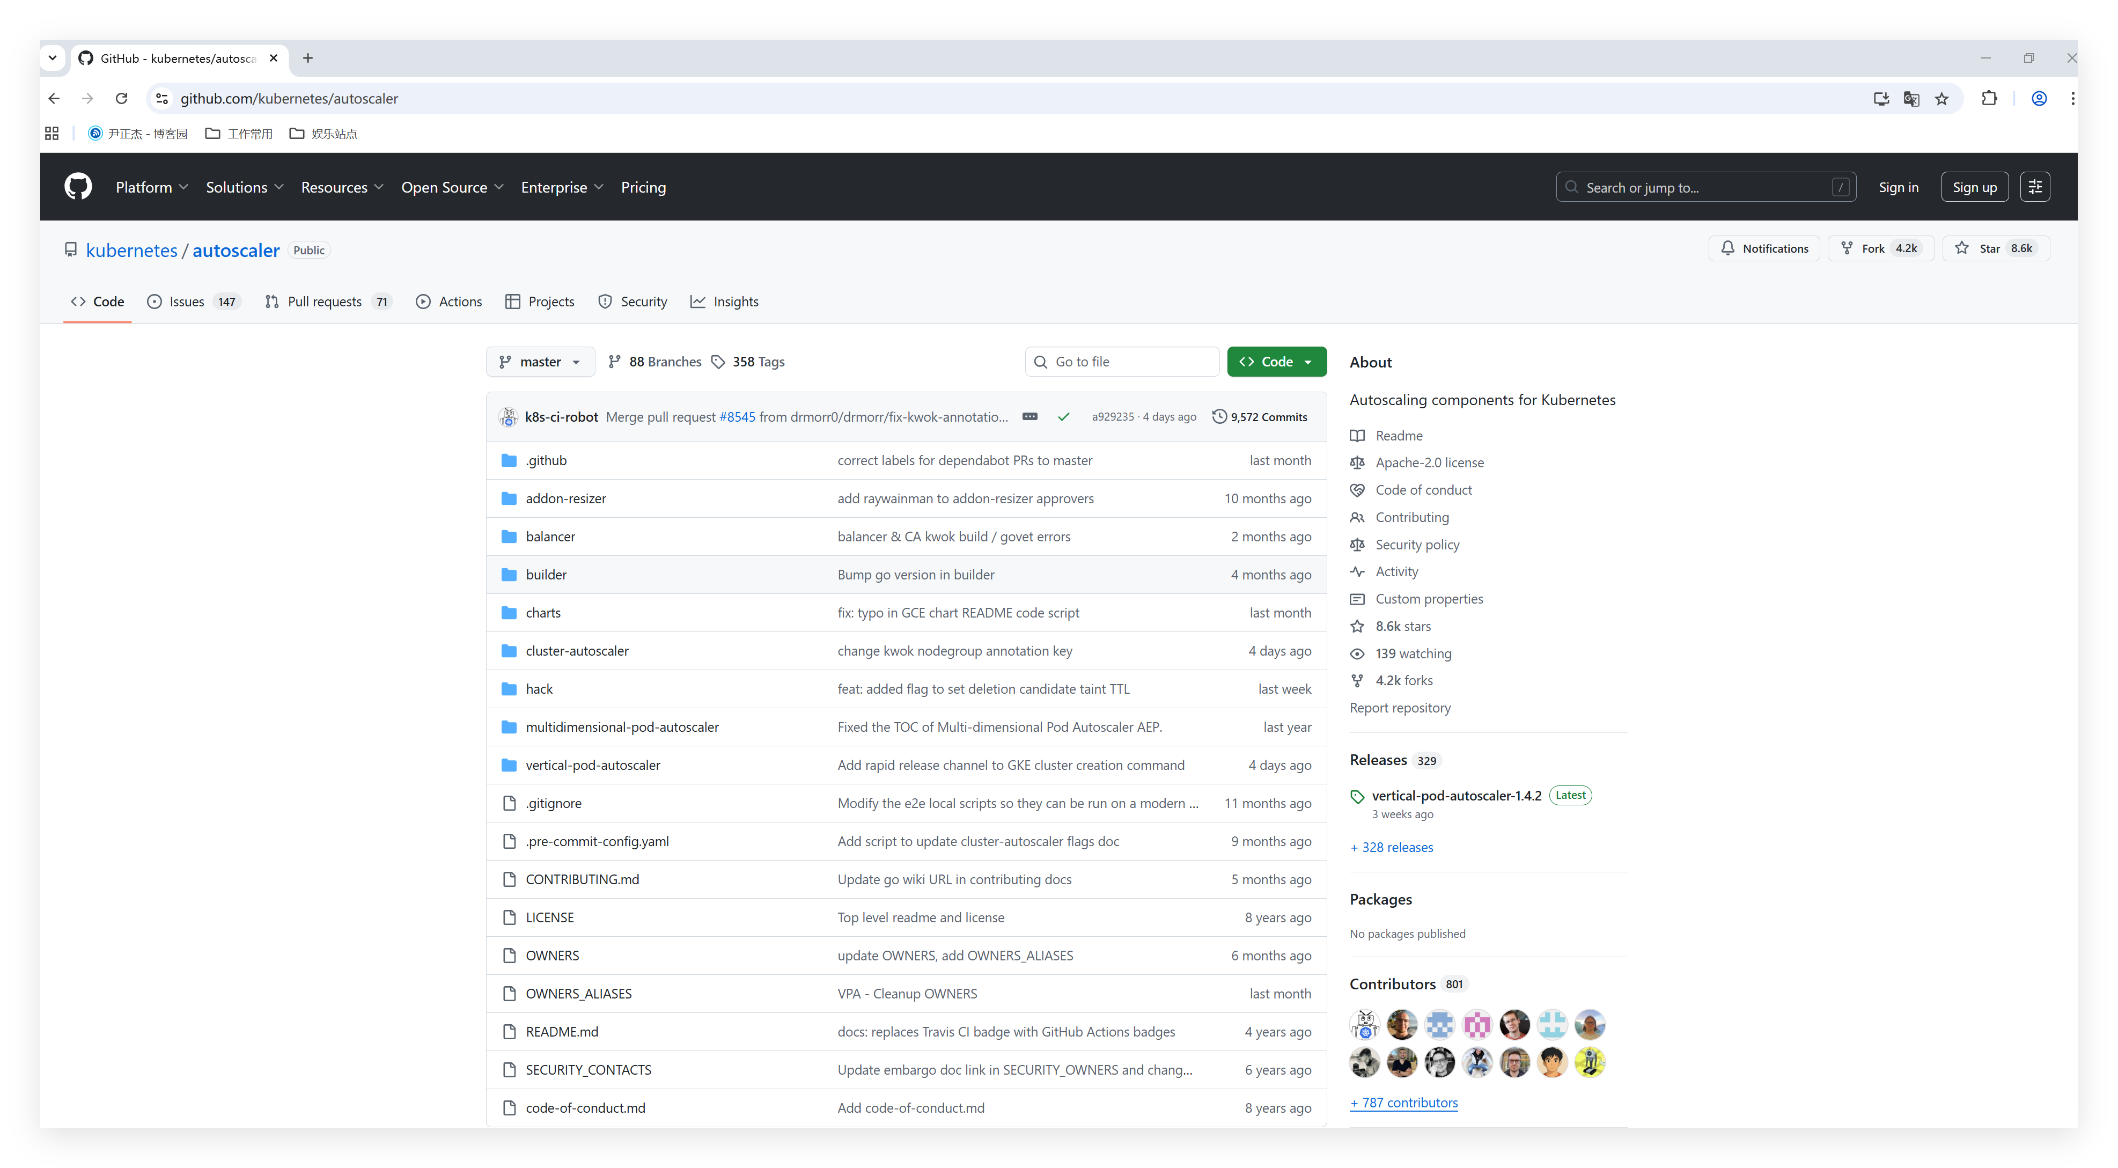
Task: Open the Pull requests tab
Action: coord(325,302)
